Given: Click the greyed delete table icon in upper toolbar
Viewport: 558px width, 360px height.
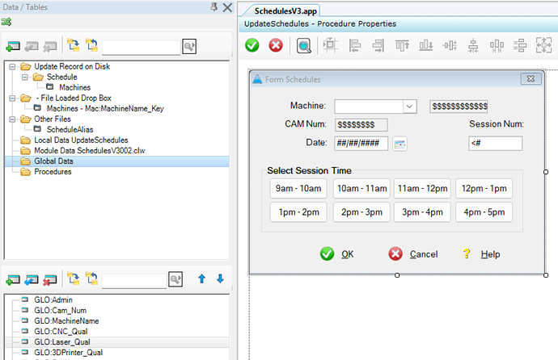Looking at the screenshot, I should [x=50, y=46].
